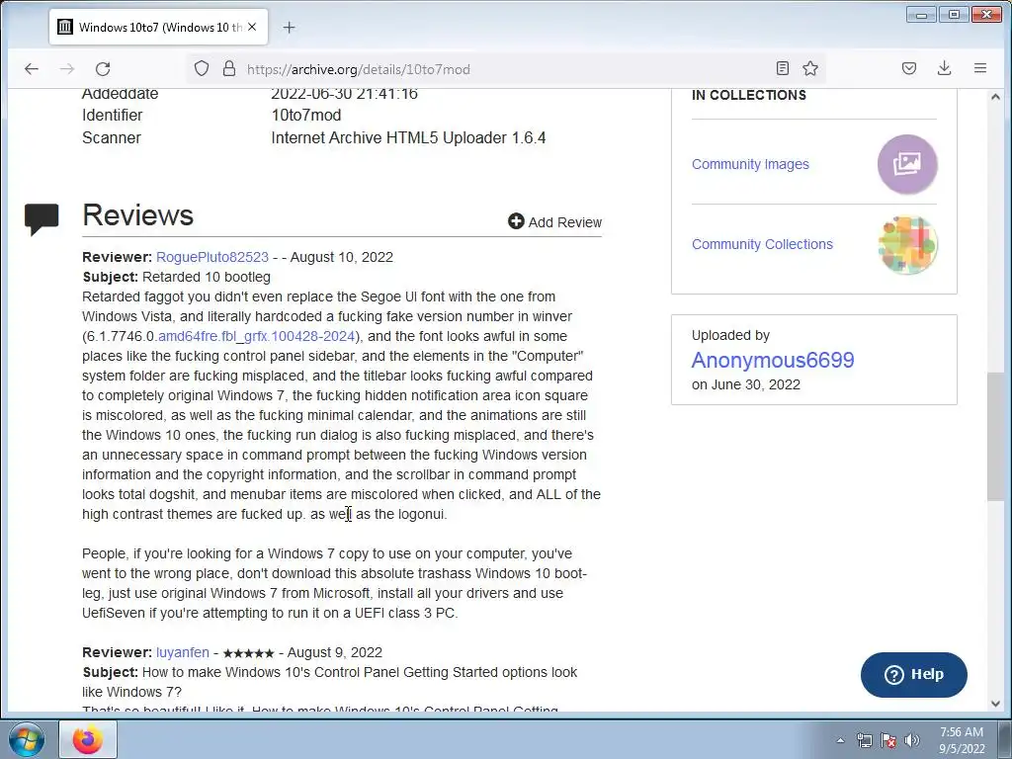Follow the amd64fre.fbl_grfx.100428-2024 link
1012x759 pixels.
[x=256, y=336]
